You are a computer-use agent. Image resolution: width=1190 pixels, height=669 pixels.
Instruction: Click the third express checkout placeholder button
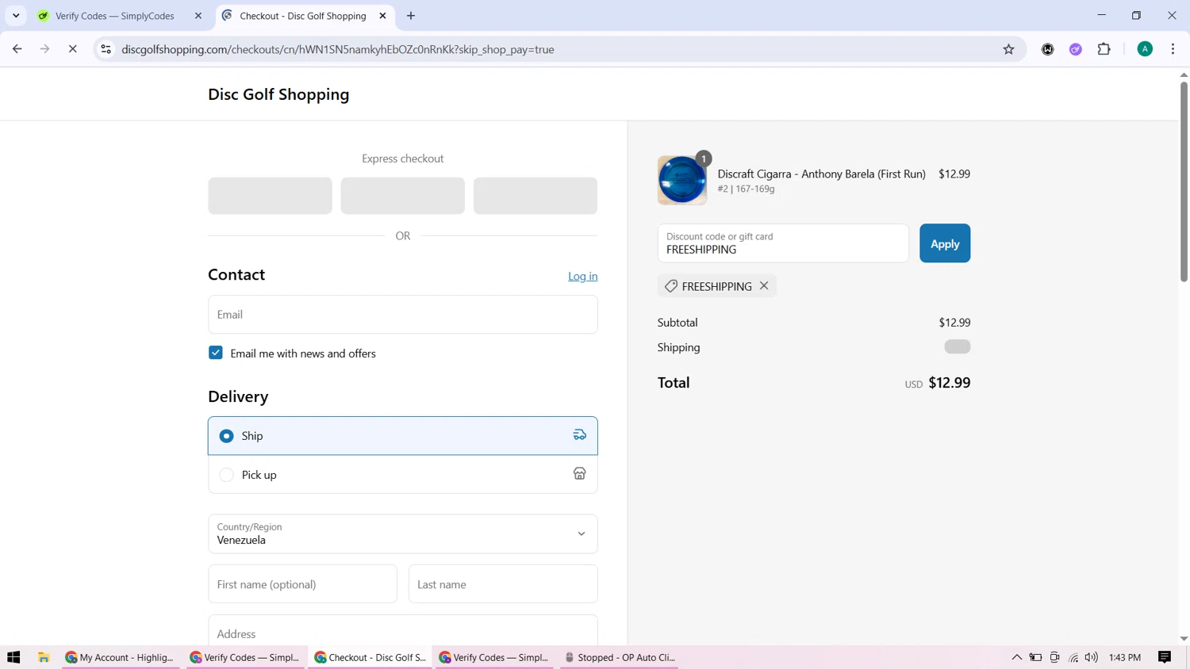pyautogui.click(x=535, y=196)
